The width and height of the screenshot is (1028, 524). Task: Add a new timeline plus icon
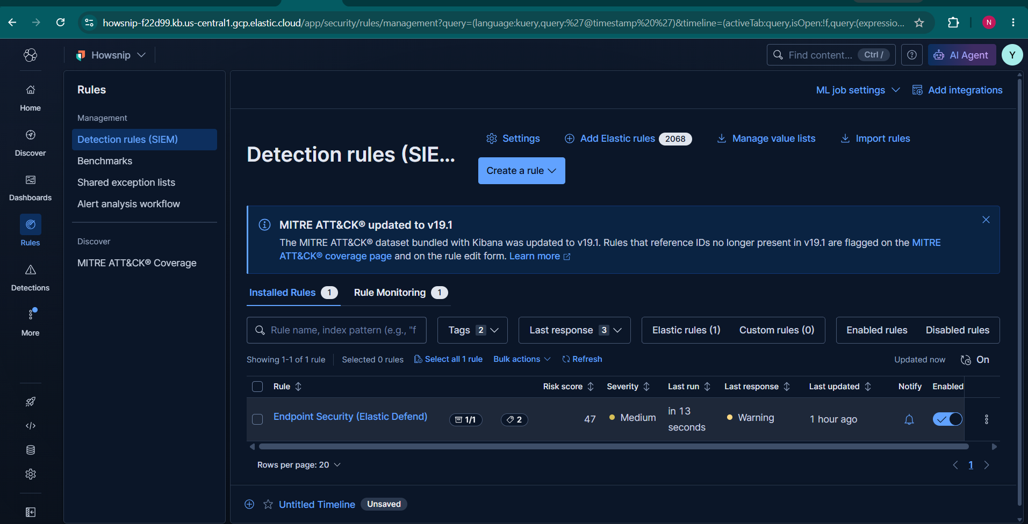pyautogui.click(x=249, y=504)
